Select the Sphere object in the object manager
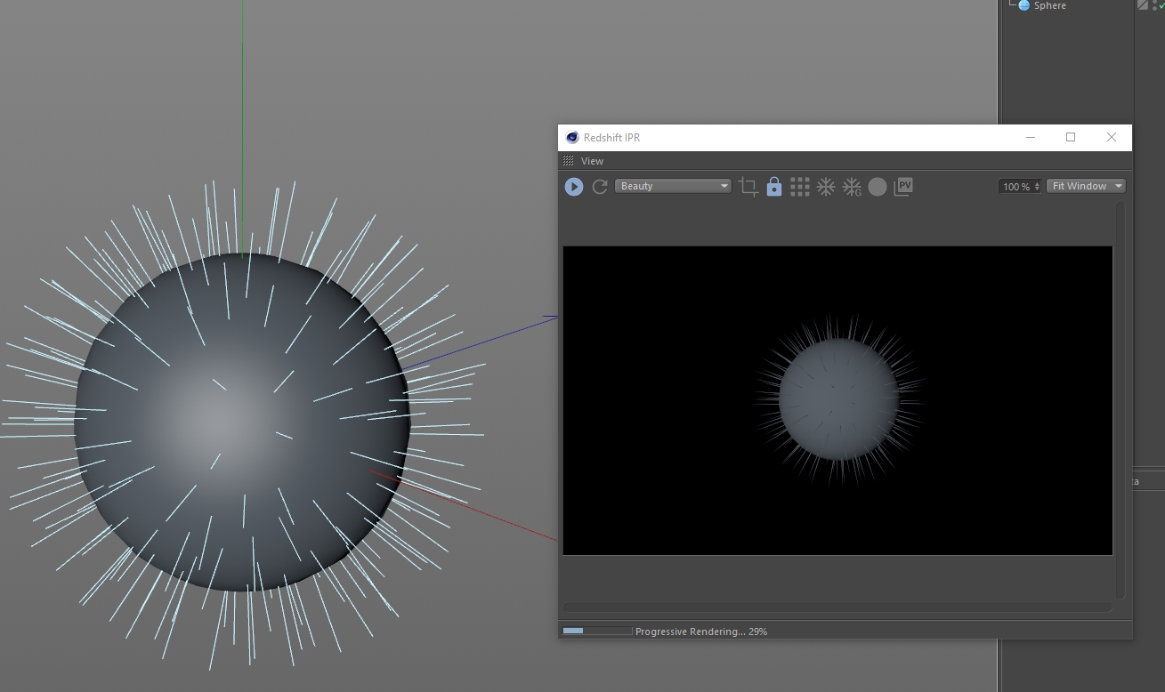This screenshot has width=1165, height=692. 1049,5
